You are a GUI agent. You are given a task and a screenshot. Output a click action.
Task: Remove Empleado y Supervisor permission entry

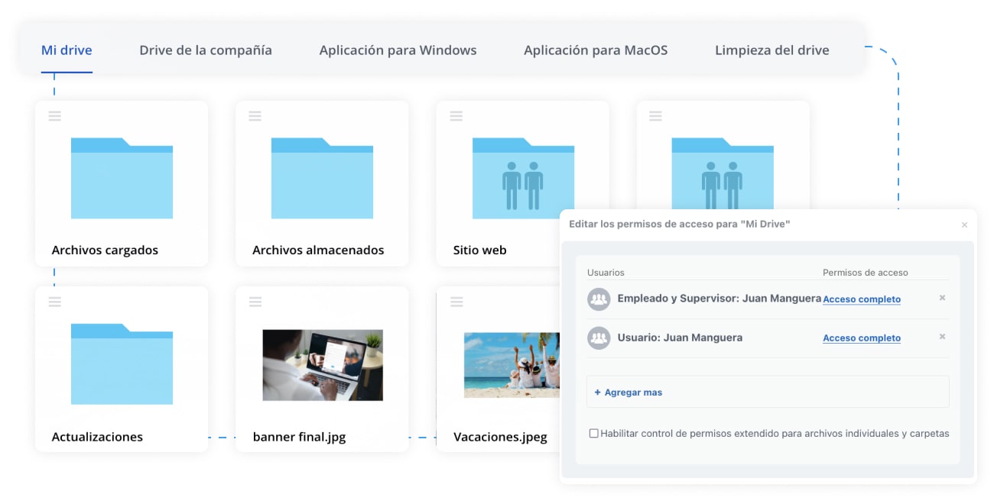click(x=942, y=298)
